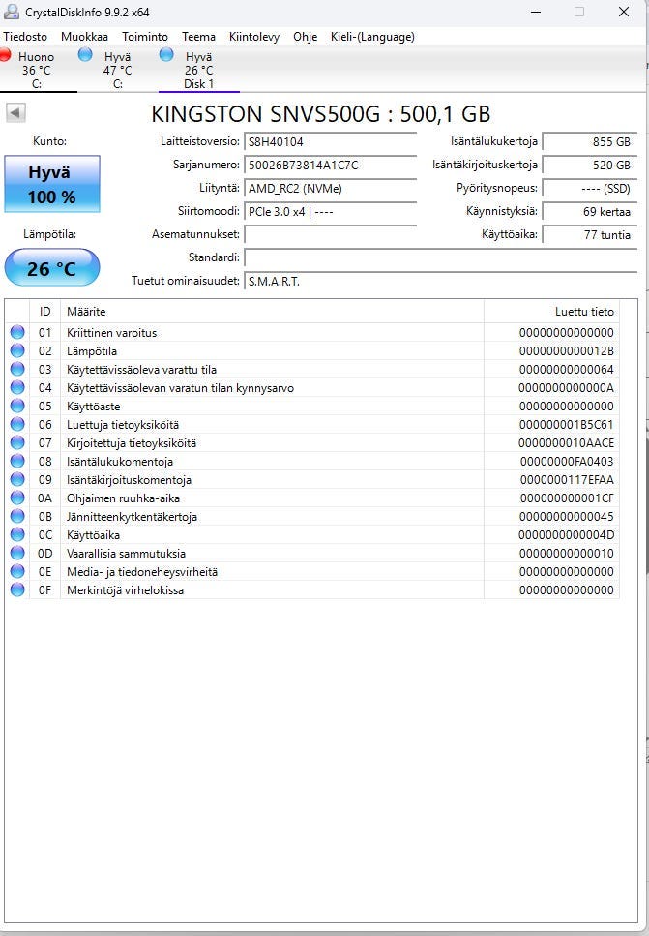Click status icon of Luettuja tietoyksiköitä row
Screen dimensions: 649x936
tap(17, 424)
